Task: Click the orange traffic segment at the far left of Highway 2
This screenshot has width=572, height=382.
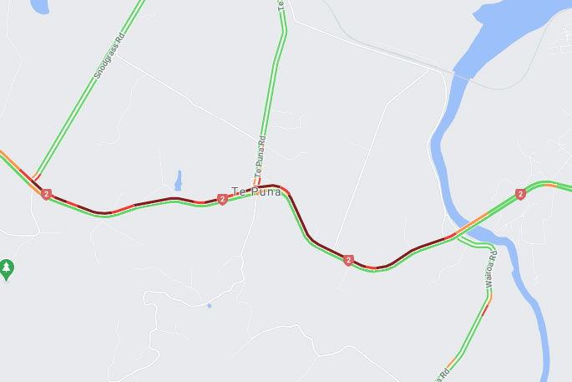Action: pos(9,159)
